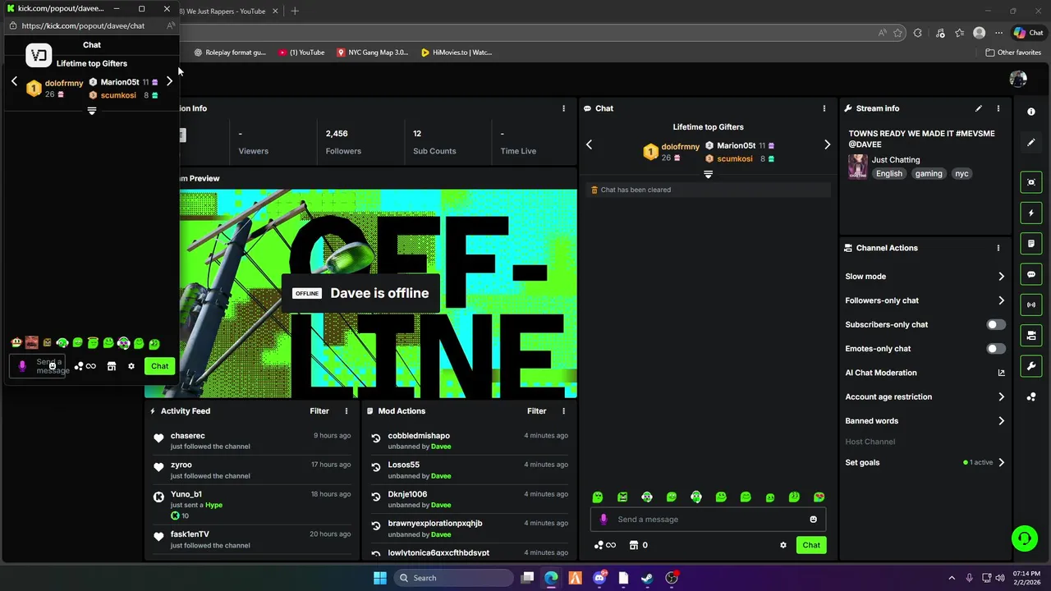Show next top gifters in popout chat
The height and width of the screenshot is (591, 1051).
169,81
